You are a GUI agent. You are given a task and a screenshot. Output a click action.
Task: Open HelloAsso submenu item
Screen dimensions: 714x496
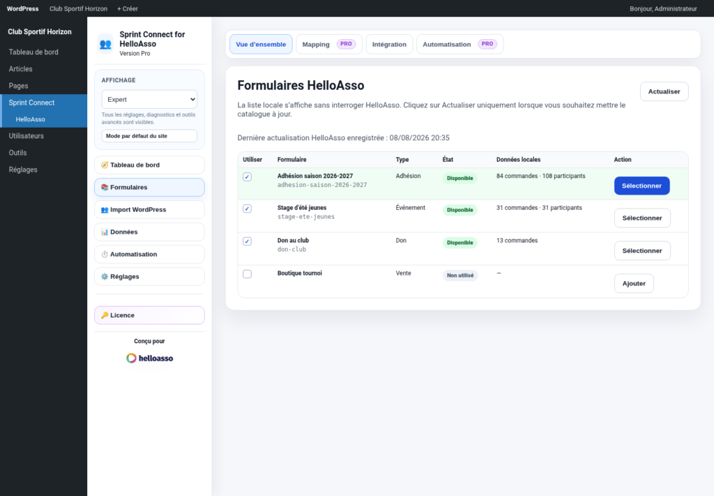click(x=31, y=119)
